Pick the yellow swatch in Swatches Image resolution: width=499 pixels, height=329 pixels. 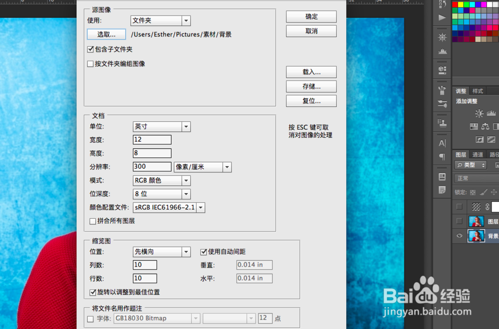point(461,4)
